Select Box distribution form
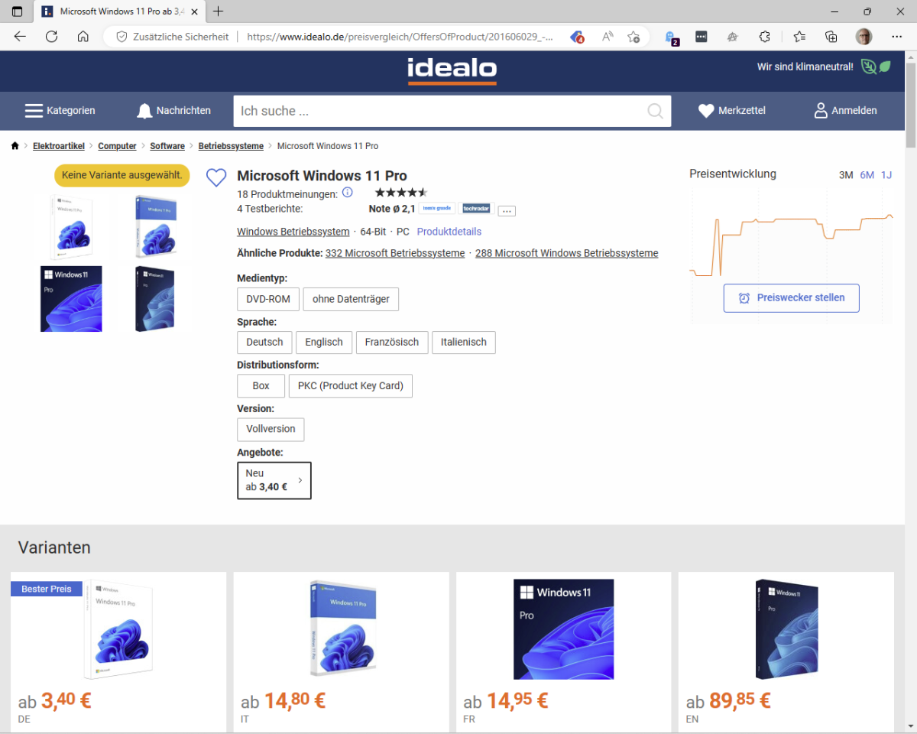Image resolution: width=917 pixels, height=734 pixels. [x=261, y=386]
